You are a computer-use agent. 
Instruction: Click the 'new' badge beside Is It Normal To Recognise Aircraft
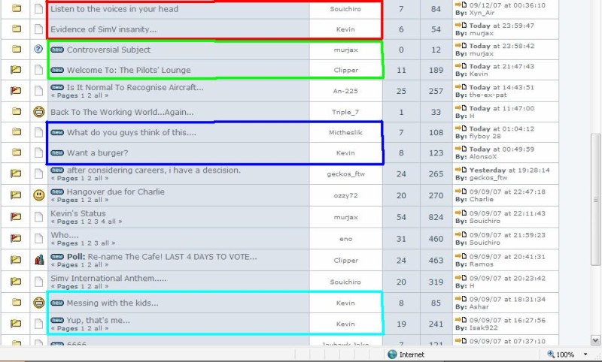point(57,87)
